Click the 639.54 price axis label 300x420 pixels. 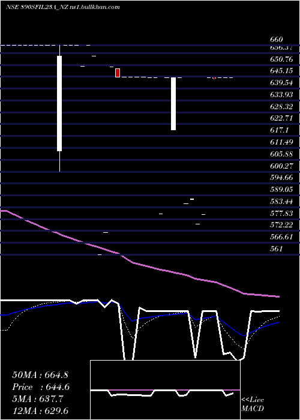pyautogui.click(x=281, y=83)
